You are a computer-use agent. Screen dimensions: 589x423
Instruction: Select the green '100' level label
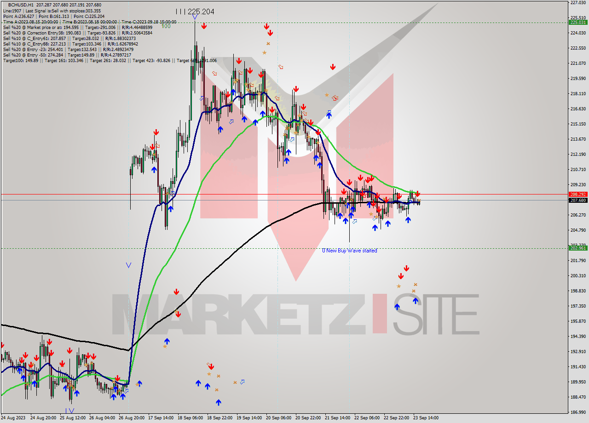(x=166, y=26)
